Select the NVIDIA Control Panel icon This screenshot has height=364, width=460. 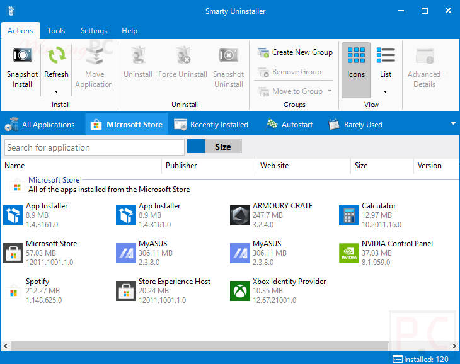[349, 253]
